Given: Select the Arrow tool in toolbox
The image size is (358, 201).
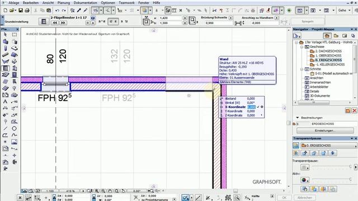Looking at the screenshot, I should (x=5, y=35).
